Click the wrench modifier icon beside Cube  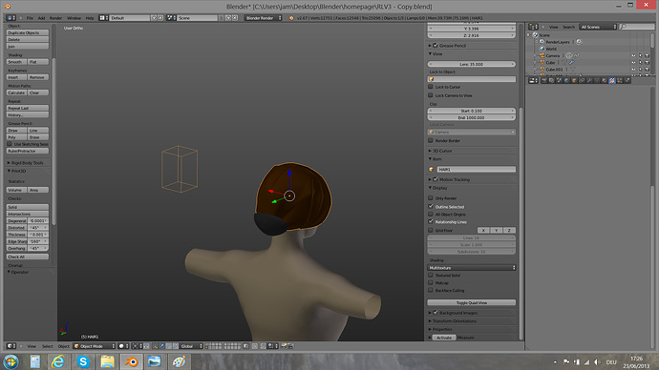(x=571, y=63)
